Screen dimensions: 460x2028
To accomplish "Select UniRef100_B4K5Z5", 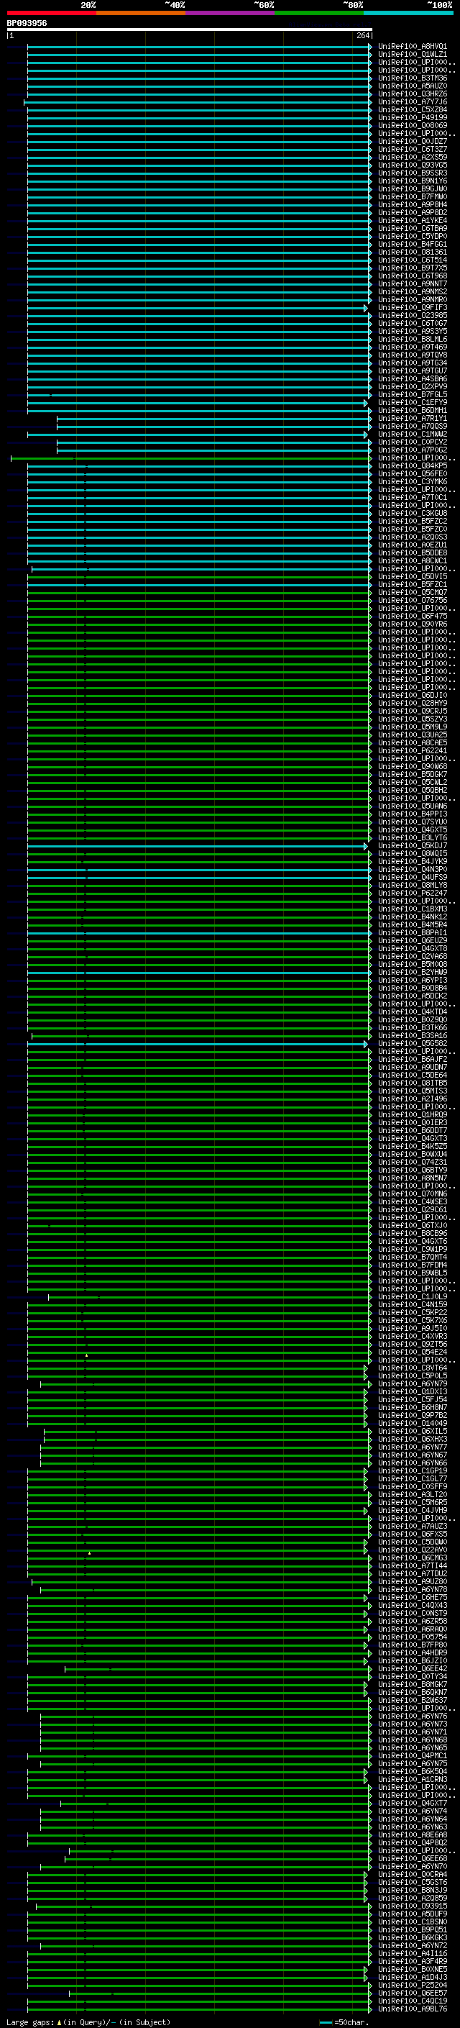I will [x=413, y=1145].
